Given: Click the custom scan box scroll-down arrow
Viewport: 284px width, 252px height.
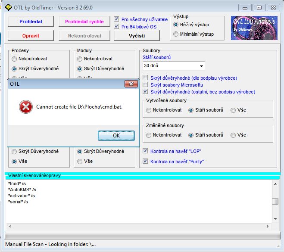Looking at the screenshot, I should tap(275, 219).
